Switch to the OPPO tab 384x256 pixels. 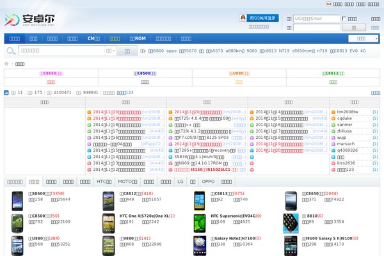(x=208, y=182)
